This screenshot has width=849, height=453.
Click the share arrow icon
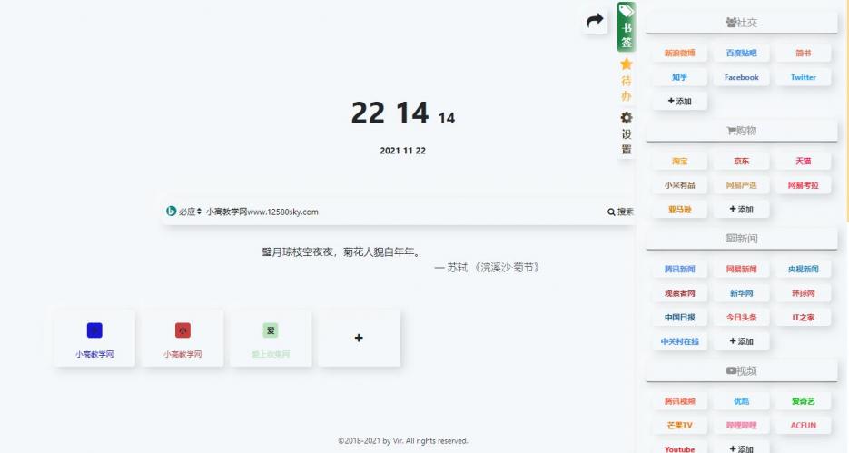pyautogui.click(x=595, y=21)
